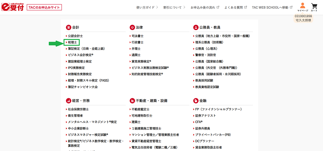
Task: Click the 法律 category icon
Action: pos(132,27)
